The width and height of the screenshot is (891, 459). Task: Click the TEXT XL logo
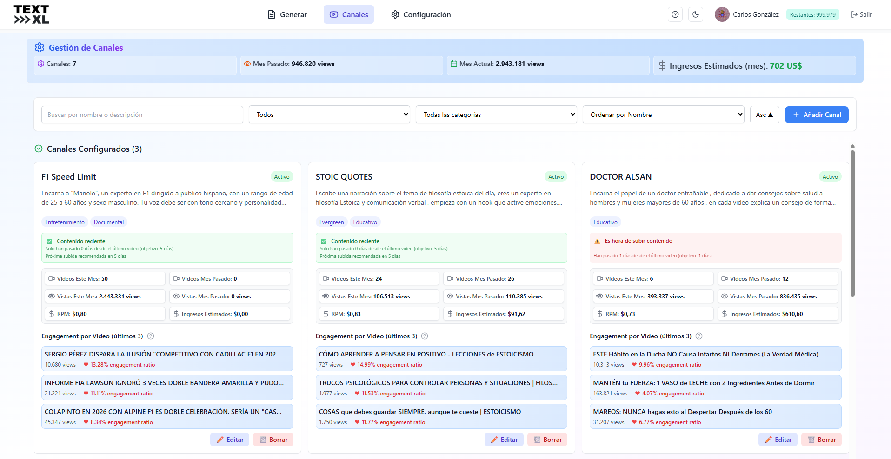[31, 14]
